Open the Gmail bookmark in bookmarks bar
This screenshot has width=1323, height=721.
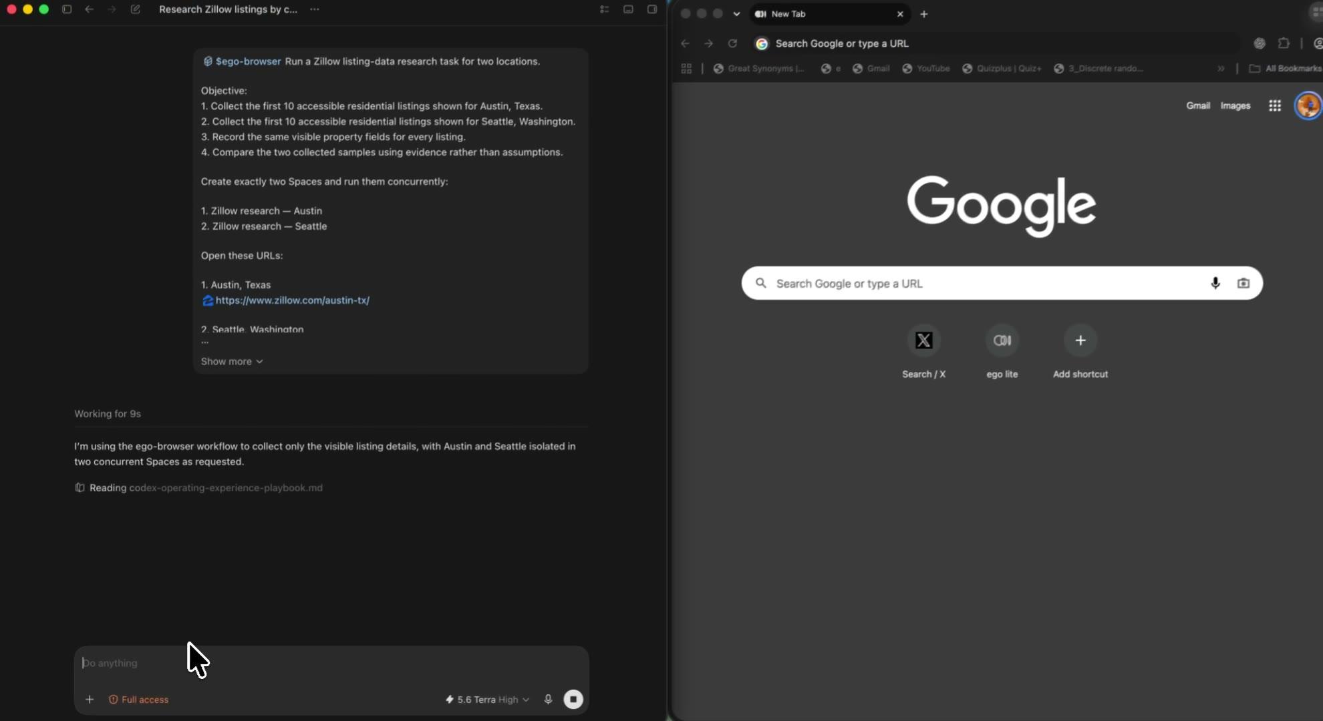click(x=871, y=69)
